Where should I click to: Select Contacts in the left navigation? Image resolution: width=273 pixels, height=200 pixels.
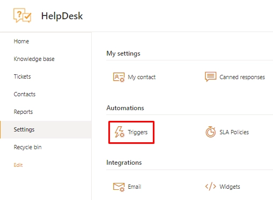[25, 94]
